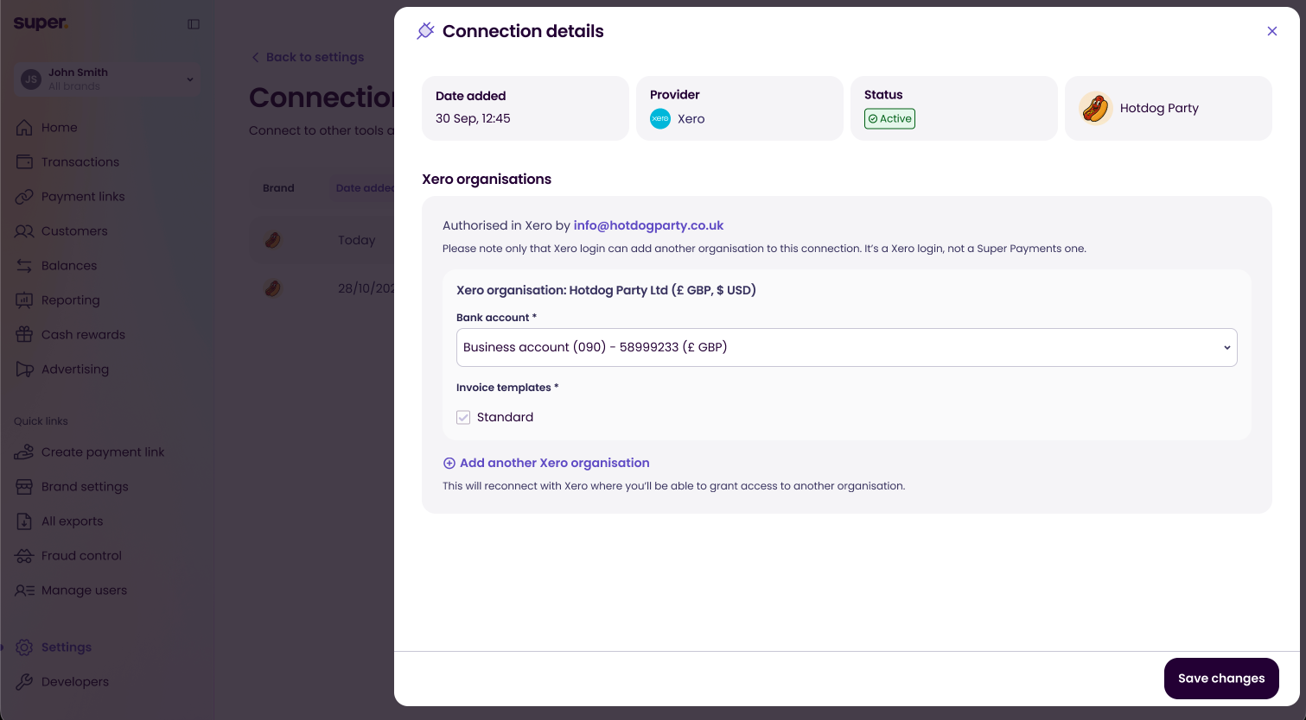Click the plus icon beside Add another Xero organisation
This screenshot has width=1306, height=720.
coord(449,464)
